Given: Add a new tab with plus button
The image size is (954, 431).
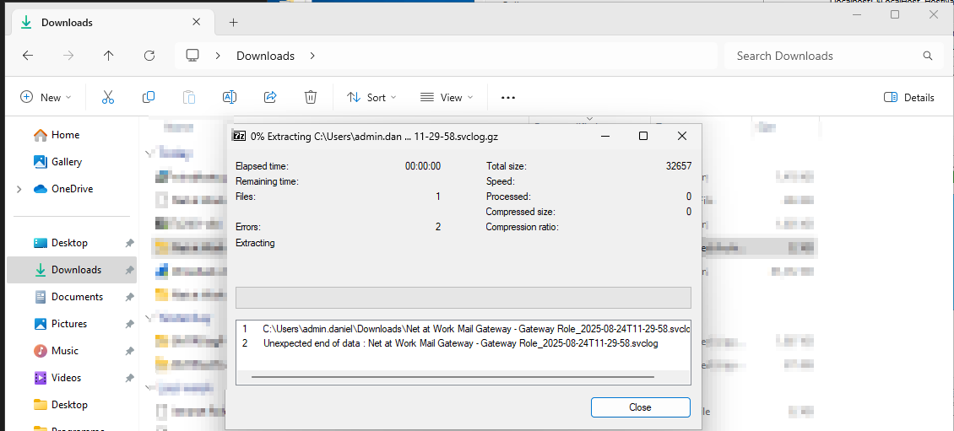Looking at the screenshot, I should (x=234, y=23).
